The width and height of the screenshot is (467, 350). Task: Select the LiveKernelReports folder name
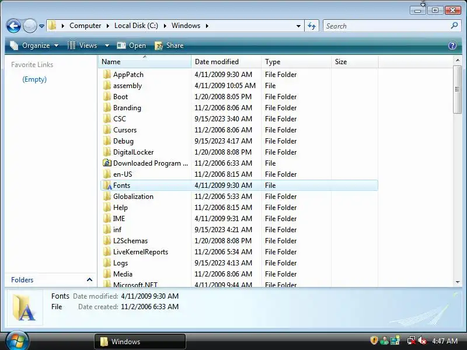[x=141, y=252]
